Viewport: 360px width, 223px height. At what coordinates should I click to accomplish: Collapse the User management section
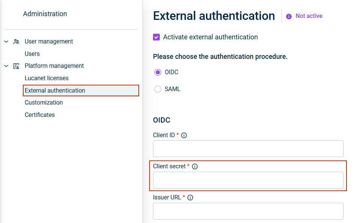pyautogui.click(x=6, y=42)
